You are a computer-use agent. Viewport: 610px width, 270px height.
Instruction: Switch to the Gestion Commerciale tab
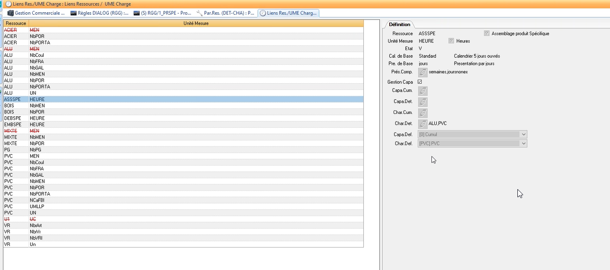coord(36,13)
